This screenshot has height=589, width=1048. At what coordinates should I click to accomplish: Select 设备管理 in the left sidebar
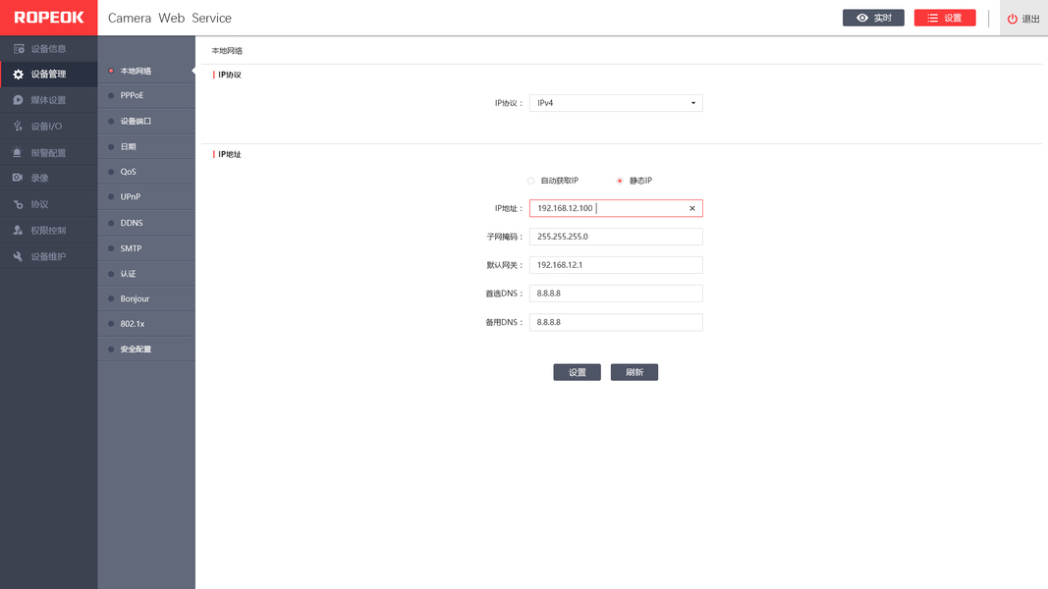[x=49, y=75]
